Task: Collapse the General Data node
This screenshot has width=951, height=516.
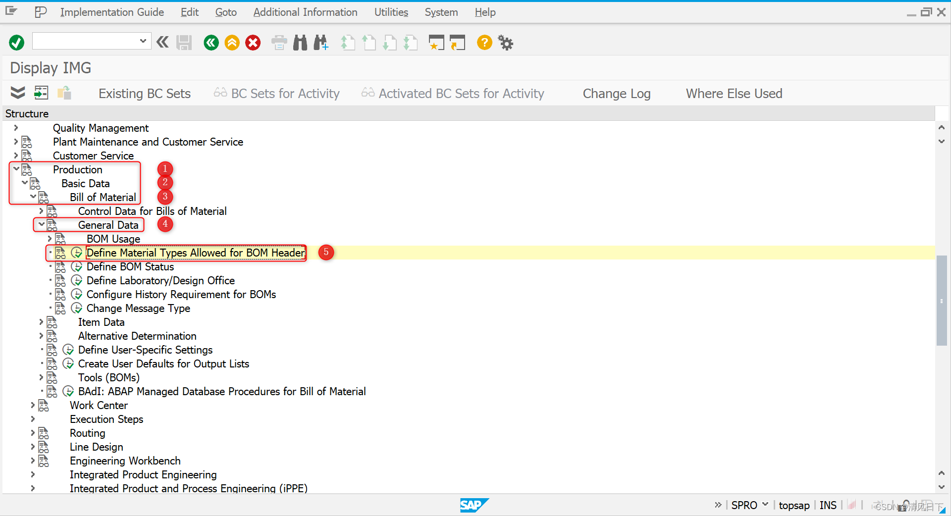Action: 42,224
